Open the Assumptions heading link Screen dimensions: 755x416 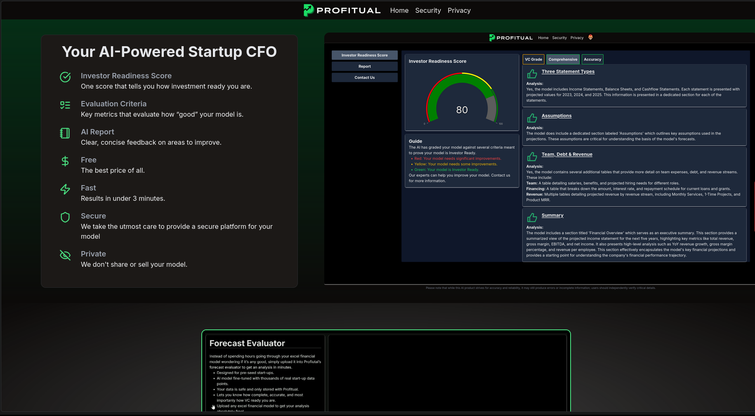click(556, 115)
